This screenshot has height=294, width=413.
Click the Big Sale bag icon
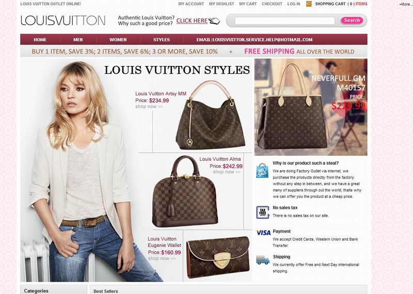pyautogui.click(x=262, y=170)
